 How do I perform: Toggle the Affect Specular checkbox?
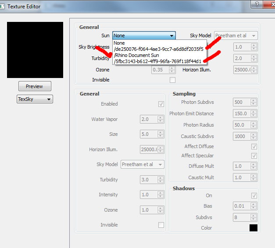pyautogui.click(x=254, y=156)
